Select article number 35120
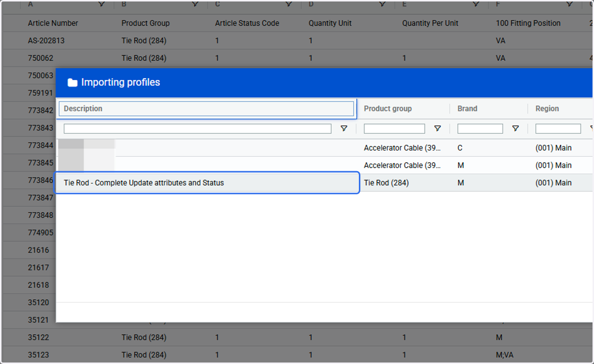This screenshot has width=594, height=364. [x=39, y=302]
